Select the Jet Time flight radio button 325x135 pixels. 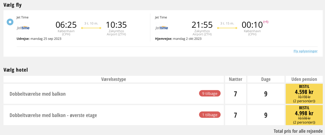click(10, 22)
